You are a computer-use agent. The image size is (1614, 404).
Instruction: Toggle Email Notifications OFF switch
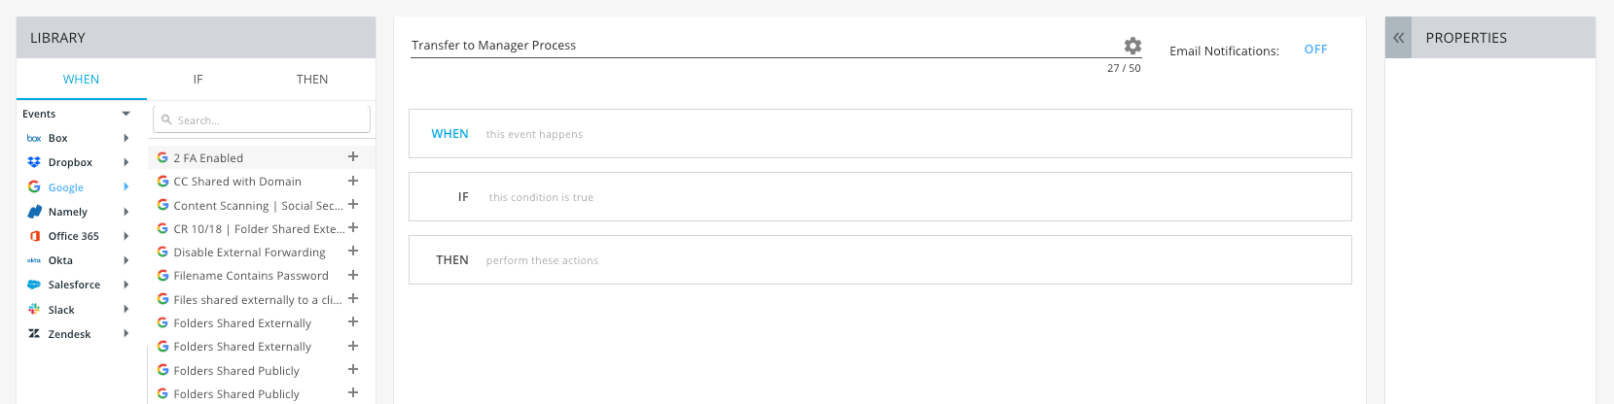coord(1315,50)
